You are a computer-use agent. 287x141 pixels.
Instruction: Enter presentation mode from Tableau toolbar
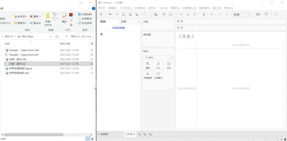click(x=266, y=14)
